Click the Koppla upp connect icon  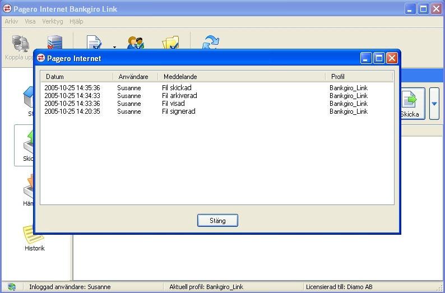click(20, 43)
